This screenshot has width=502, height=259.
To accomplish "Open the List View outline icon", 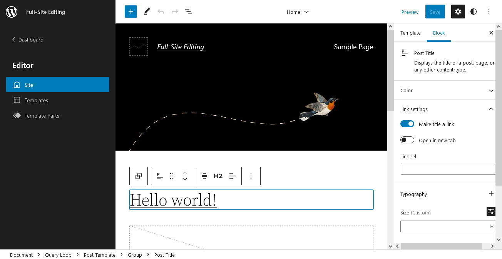I will click(x=189, y=12).
